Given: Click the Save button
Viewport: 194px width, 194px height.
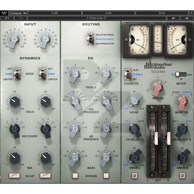Looking at the screenshot, I should 162,13.
